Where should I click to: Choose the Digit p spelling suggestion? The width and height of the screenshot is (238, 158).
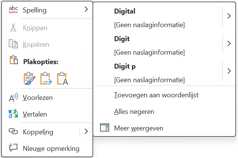tap(158, 73)
